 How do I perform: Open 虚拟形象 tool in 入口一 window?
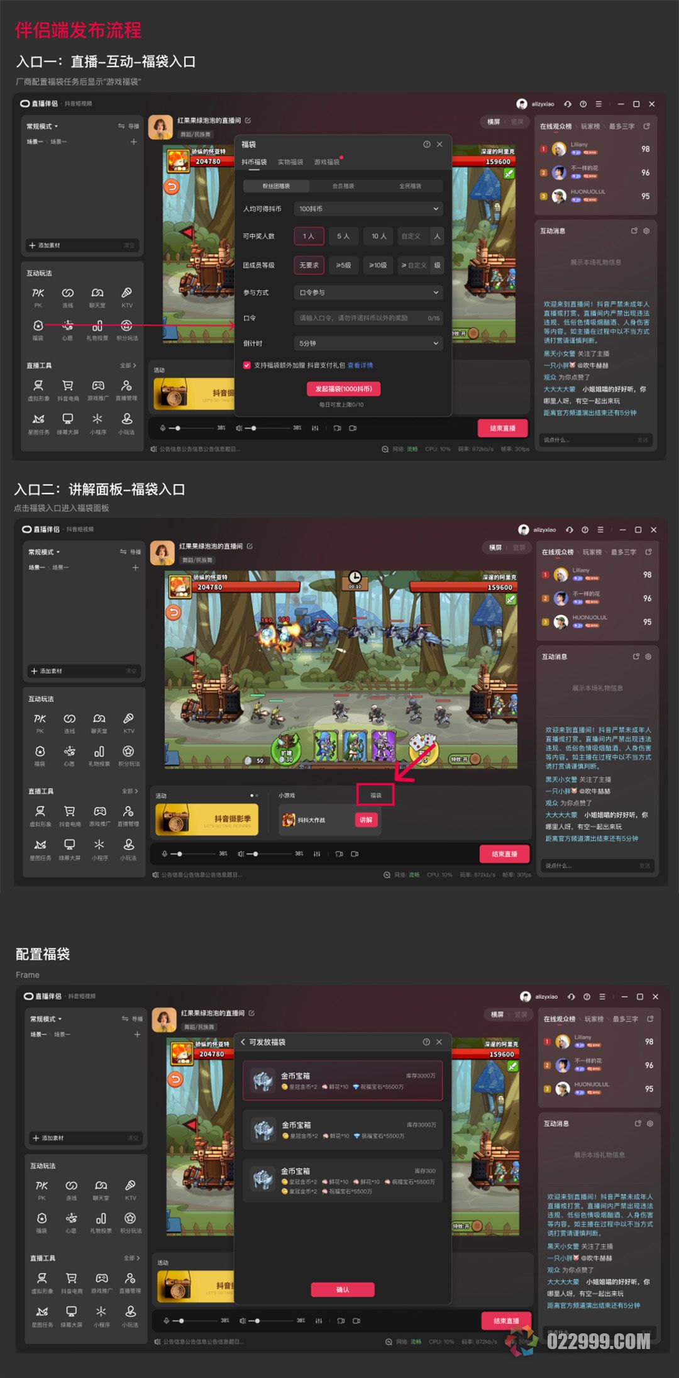38,386
